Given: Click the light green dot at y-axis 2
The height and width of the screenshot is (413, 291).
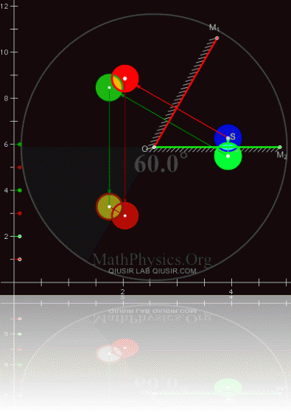Looking at the screenshot, I should [x=20, y=236].
